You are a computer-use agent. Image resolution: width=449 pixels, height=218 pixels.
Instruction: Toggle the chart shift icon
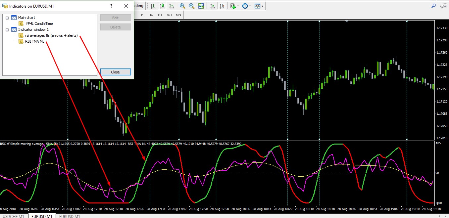pos(222,6)
